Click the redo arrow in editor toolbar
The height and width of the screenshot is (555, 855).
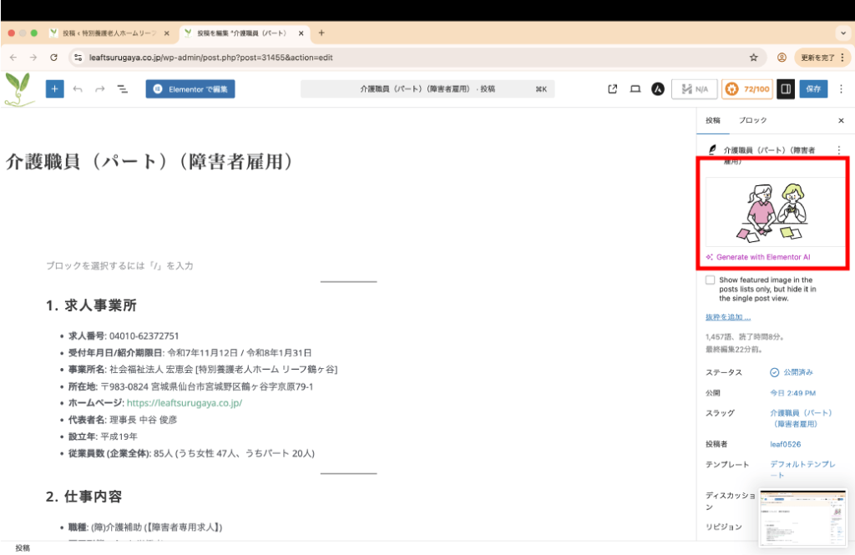[x=100, y=89]
